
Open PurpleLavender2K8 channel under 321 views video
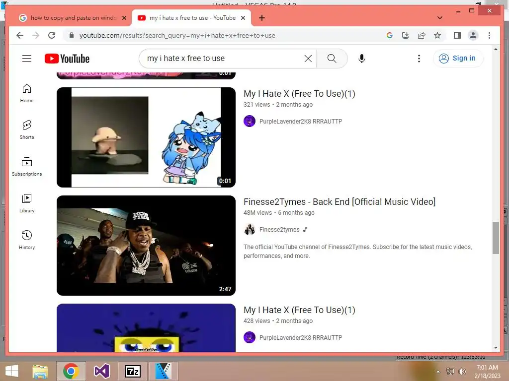pos(301,122)
